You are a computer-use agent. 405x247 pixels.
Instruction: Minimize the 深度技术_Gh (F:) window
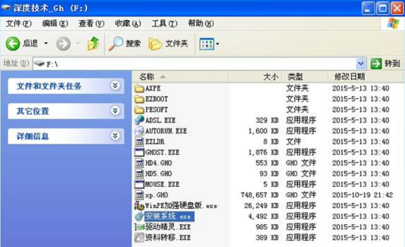(368, 8)
